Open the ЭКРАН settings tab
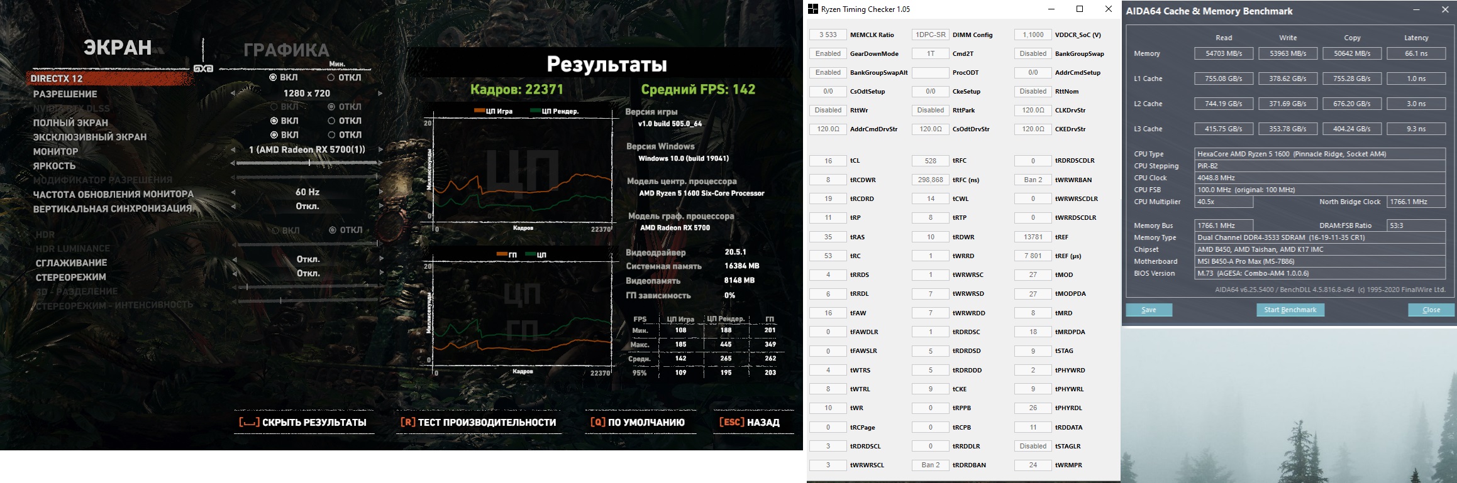 [x=118, y=48]
